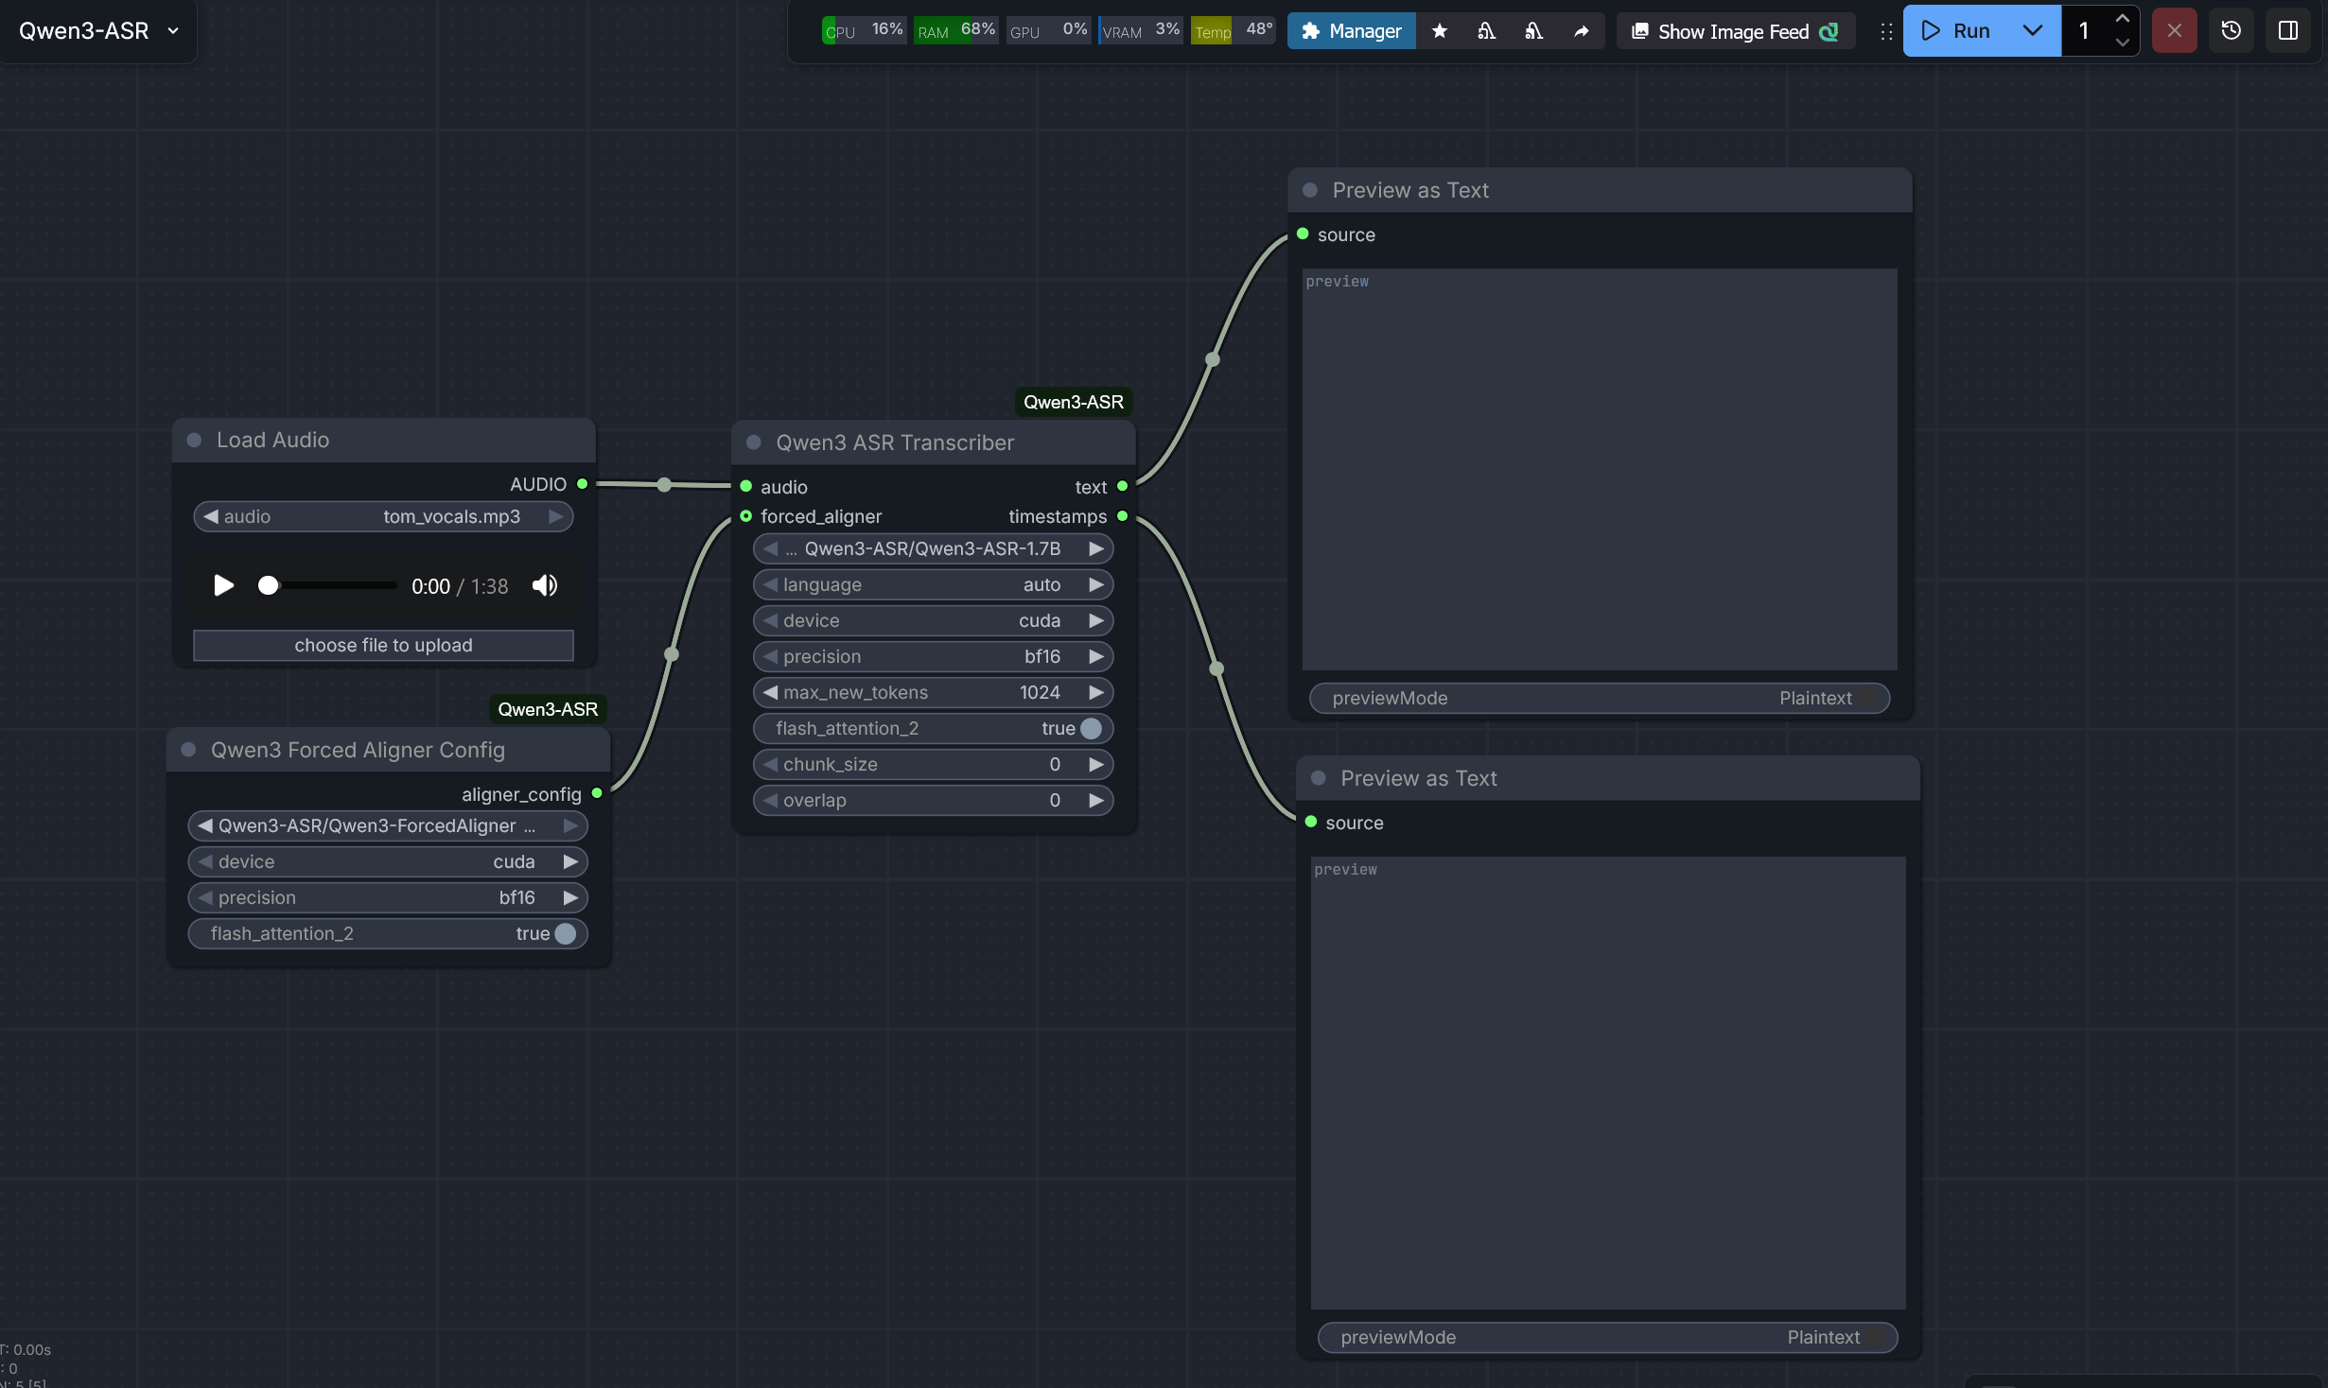
Task: Click the audio playback seek slider
Action: click(326, 585)
